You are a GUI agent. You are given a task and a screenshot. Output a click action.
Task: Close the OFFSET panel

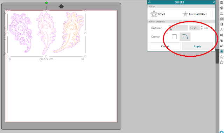pos(213,2)
